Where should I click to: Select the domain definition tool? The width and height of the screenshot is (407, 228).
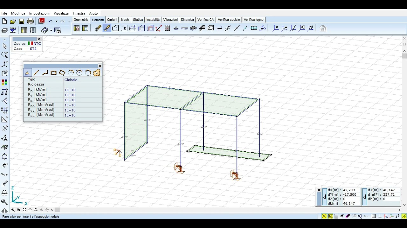[x=115, y=28]
